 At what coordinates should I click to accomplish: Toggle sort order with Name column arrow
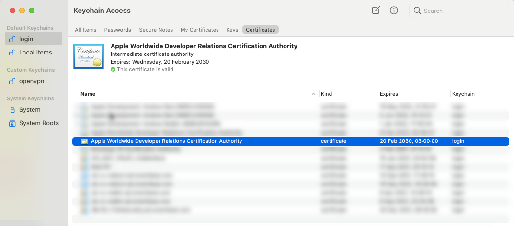click(313, 94)
